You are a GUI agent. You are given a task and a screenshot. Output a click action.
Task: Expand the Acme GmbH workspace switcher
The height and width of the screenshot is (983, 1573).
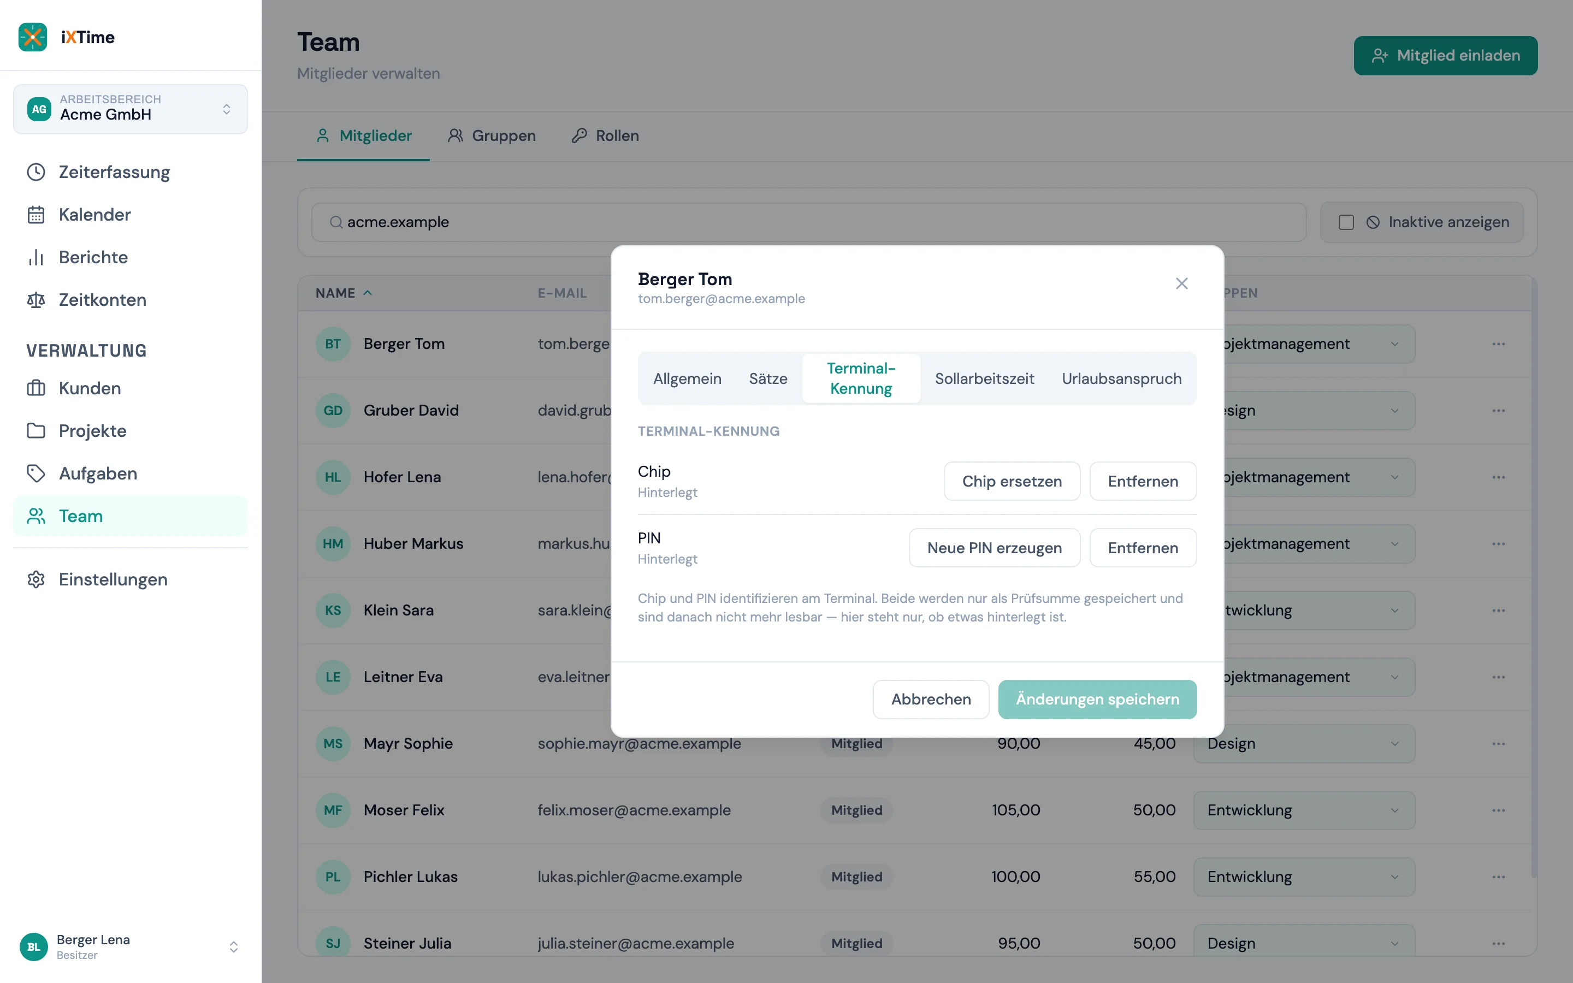[x=130, y=109]
